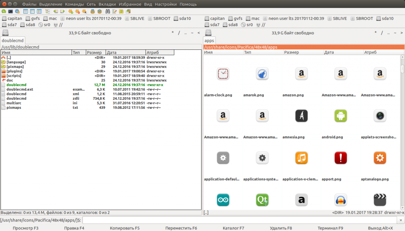Switch to thumbnails view toolbar icon

click(39, 11)
